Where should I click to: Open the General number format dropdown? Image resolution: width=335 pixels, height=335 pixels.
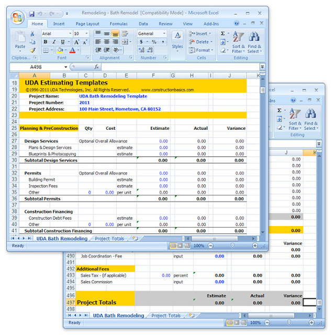pos(164,33)
